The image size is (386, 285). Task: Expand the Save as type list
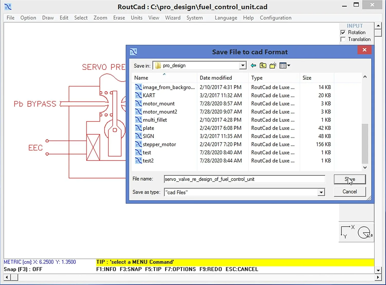point(321,192)
